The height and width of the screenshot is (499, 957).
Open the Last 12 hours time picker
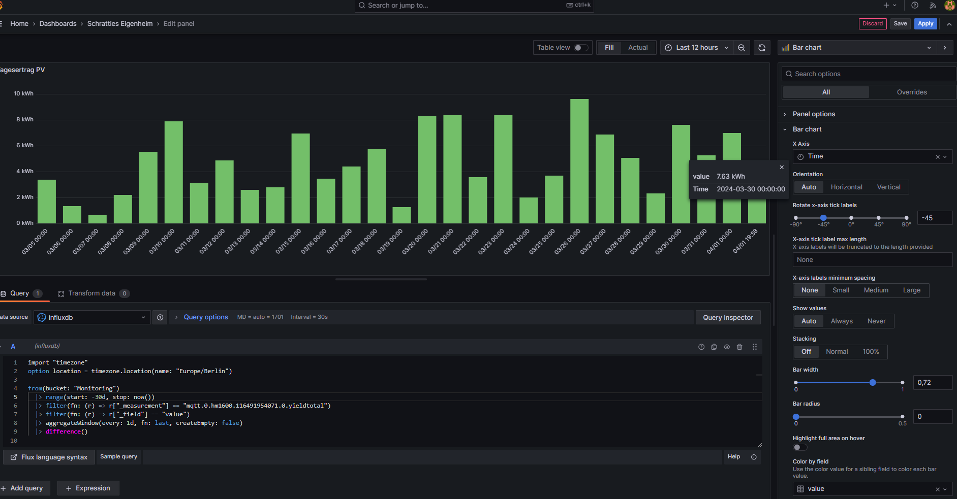click(x=697, y=48)
